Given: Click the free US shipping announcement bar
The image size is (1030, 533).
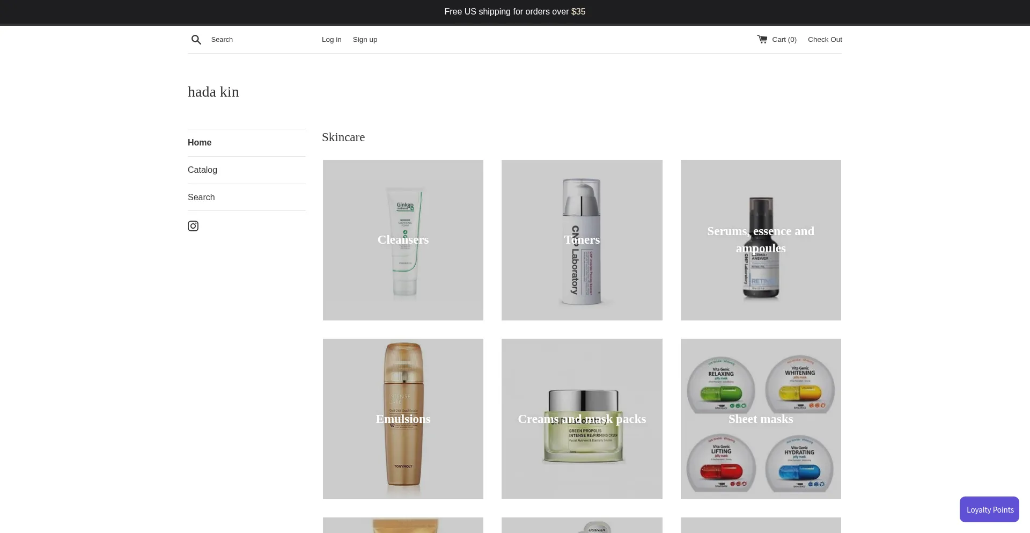Looking at the screenshot, I should pos(514,12).
